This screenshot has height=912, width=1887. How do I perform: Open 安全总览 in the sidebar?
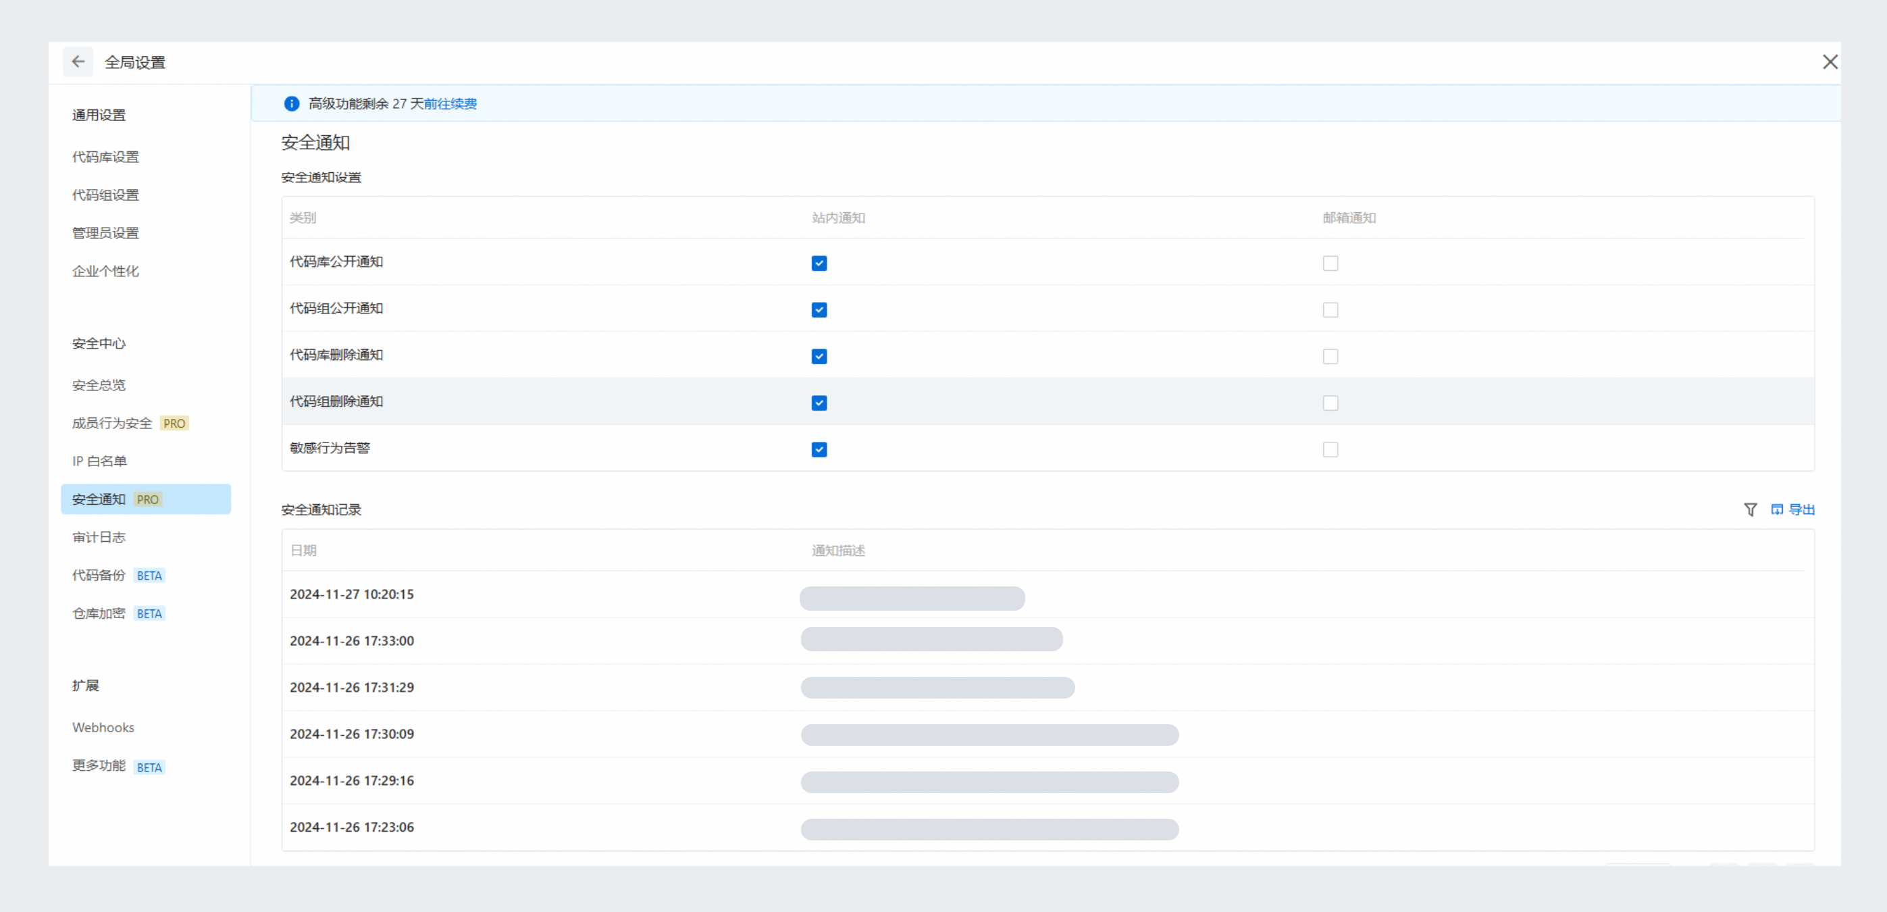99,385
